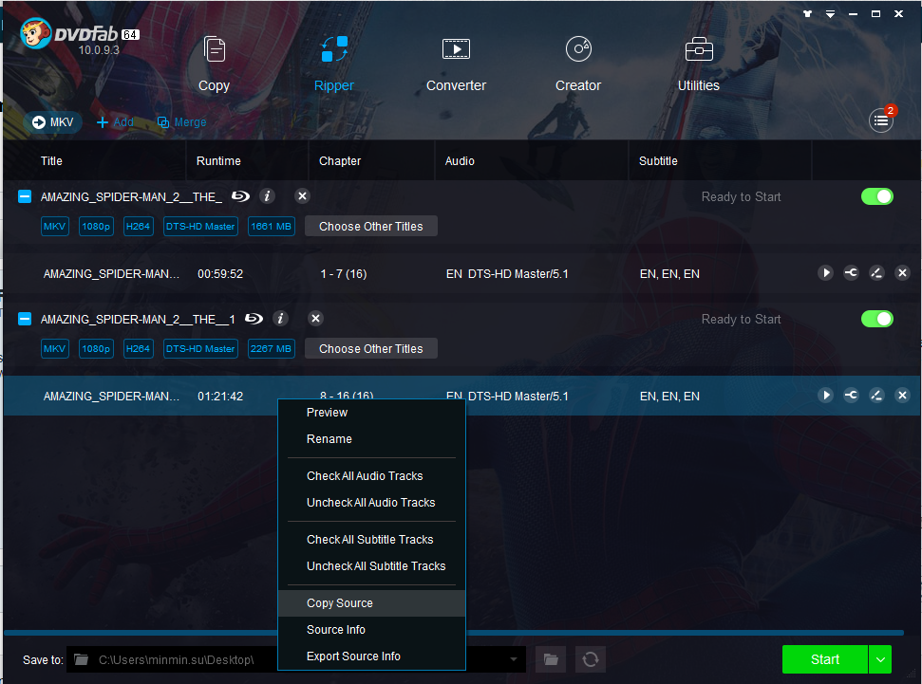Turn off the second source's green toggle
922x684 pixels.
tap(876, 319)
